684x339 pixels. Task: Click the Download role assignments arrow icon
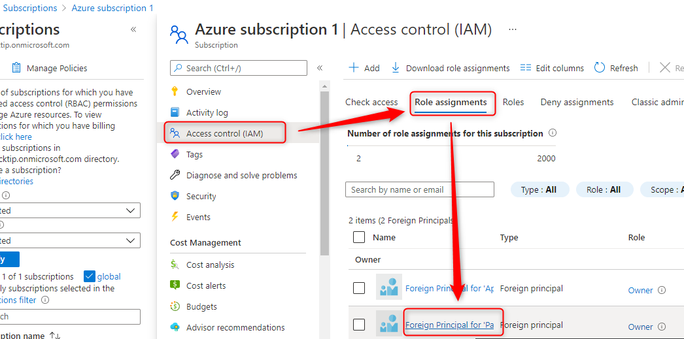(x=396, y=68)
